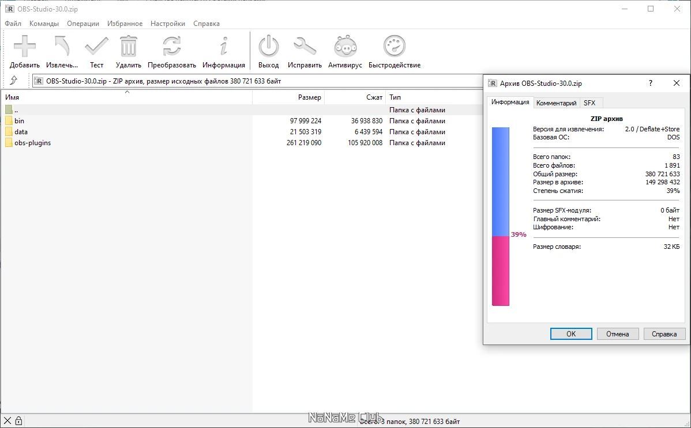Sort by the Имя column header
The width and height of the screenshot is (691, 428).
(x=126, y=97)
